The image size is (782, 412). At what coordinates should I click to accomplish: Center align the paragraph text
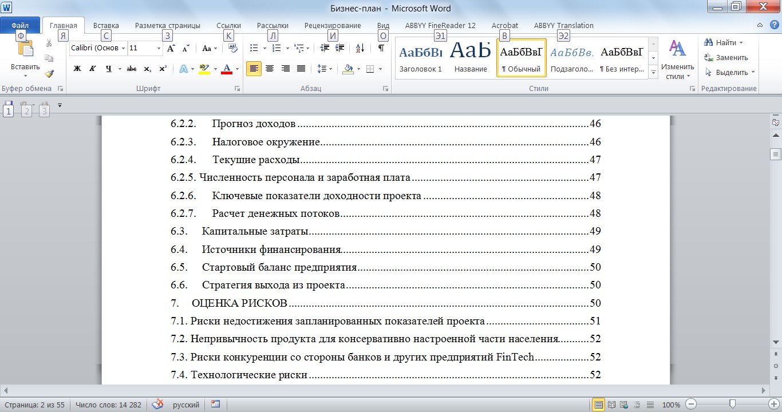coord(270,69)
